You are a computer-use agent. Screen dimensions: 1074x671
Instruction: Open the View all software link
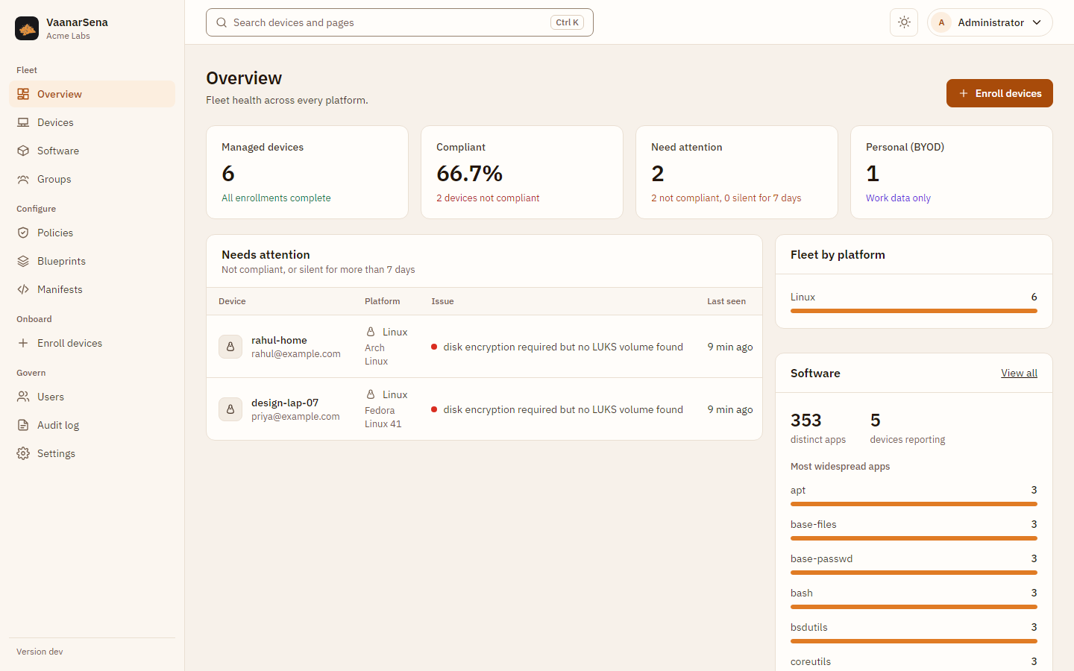coord(1019,373)
